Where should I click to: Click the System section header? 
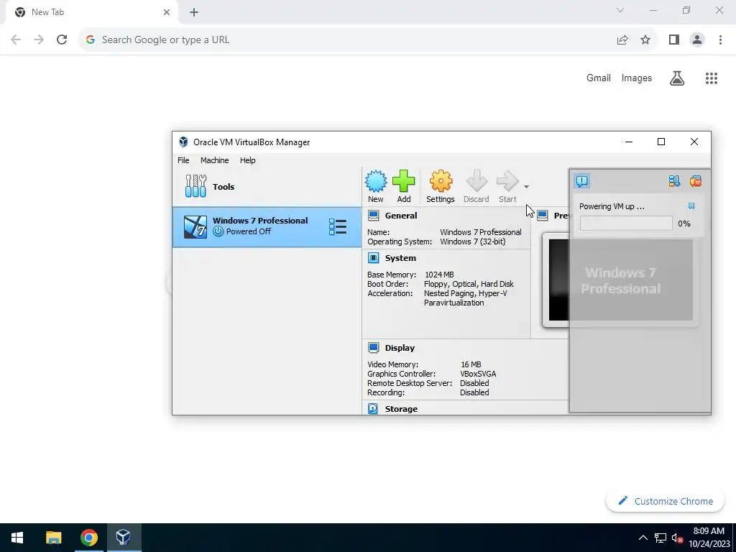pyautogui.click(x=400, y=258)
